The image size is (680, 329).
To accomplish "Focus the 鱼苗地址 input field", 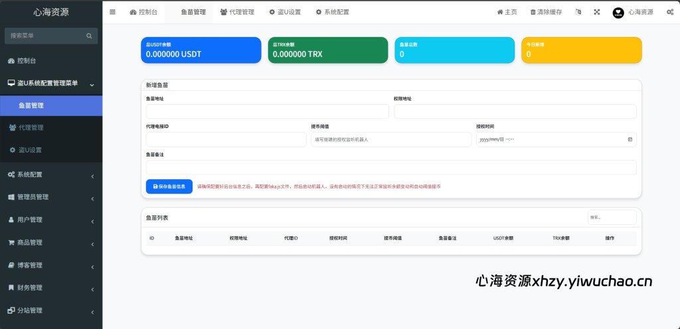I will point(267,111).
